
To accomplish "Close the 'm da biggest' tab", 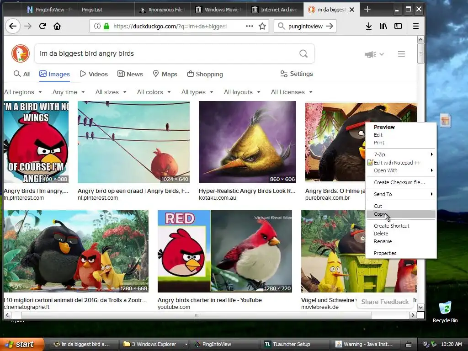I will (352, 10).
